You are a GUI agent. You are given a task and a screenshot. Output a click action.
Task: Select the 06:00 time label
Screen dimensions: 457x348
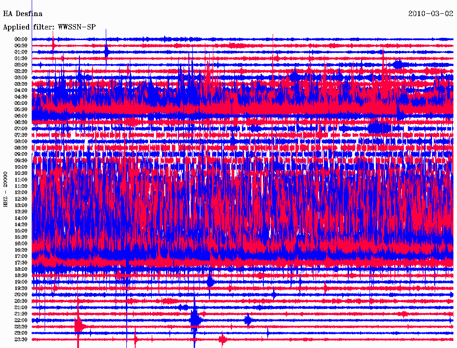point(21,116)
